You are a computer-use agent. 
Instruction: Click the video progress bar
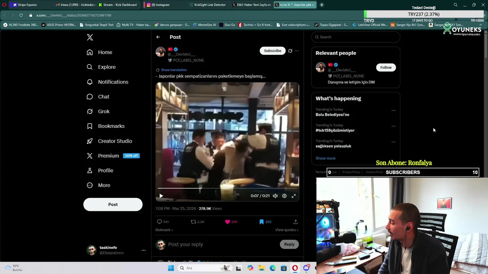(x=227, y=188)
